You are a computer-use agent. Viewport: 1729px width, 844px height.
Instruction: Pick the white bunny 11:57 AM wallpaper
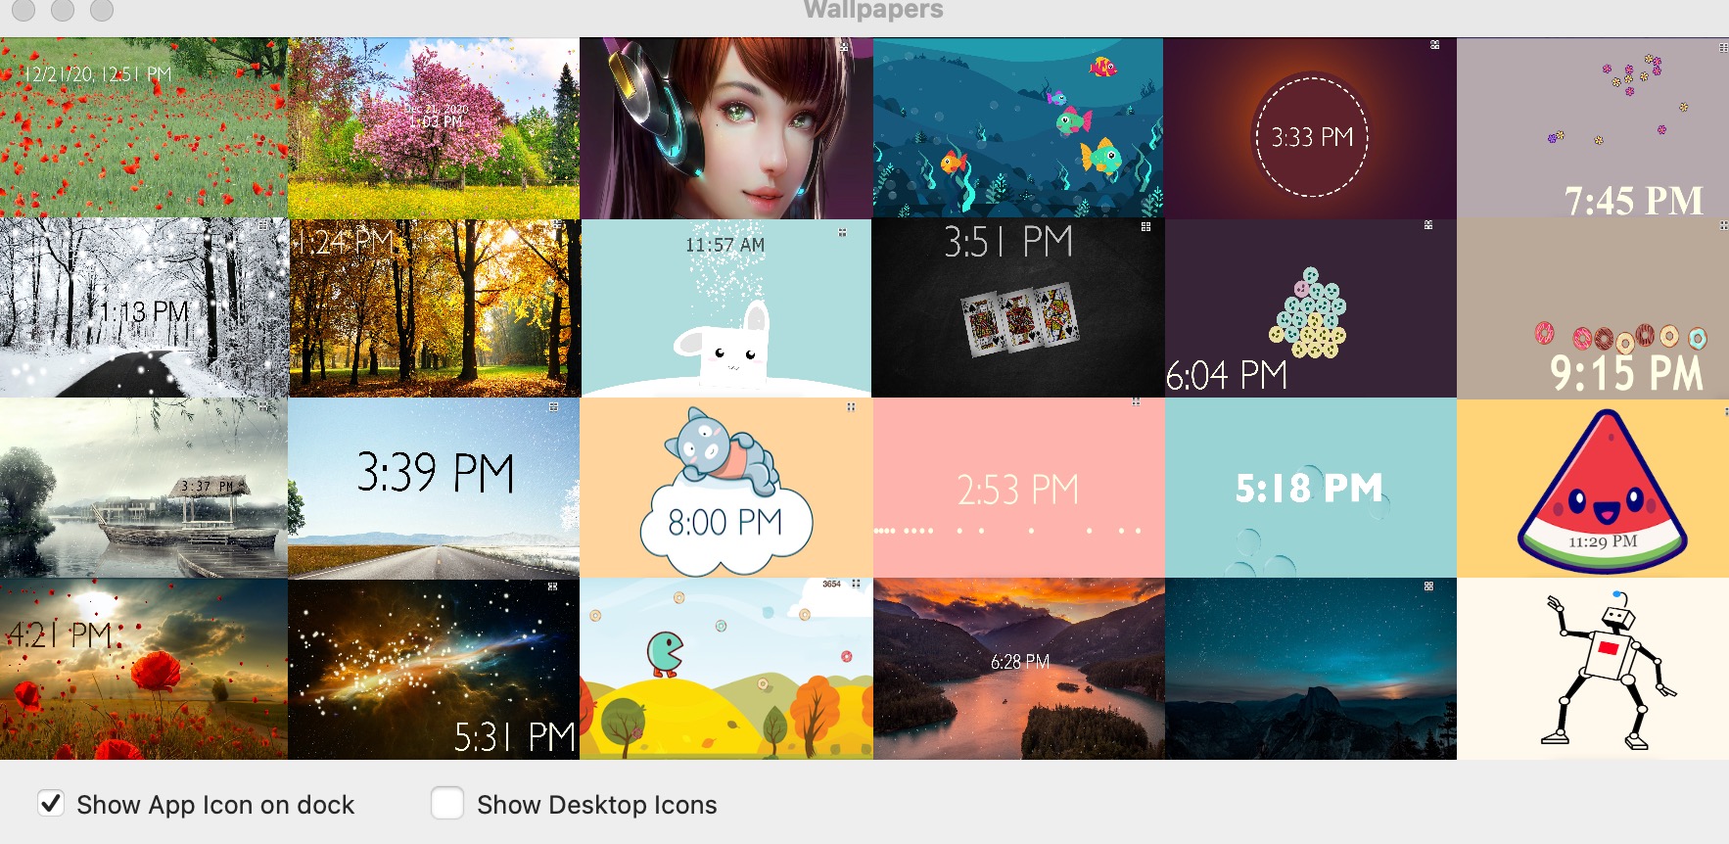pyautogui.click(x=726, y=307)
